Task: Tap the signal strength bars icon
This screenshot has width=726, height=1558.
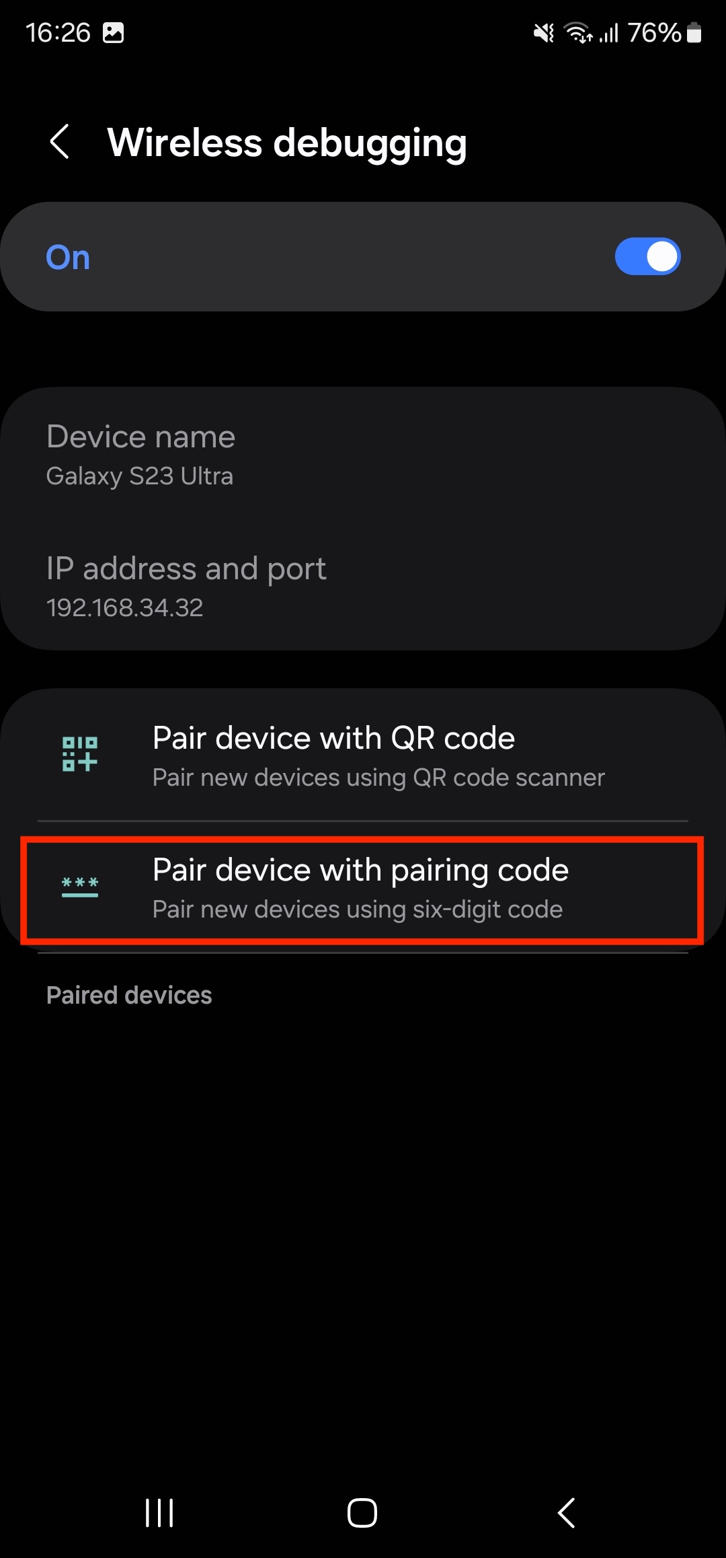Action: tap(609, 32)
